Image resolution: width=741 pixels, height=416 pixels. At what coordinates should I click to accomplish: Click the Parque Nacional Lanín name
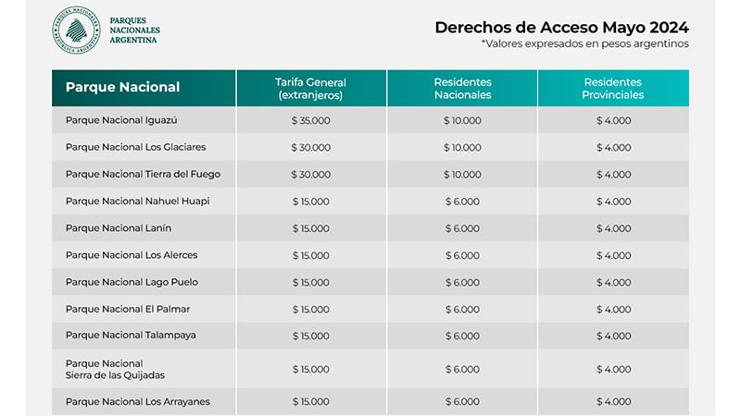point(119,227)
